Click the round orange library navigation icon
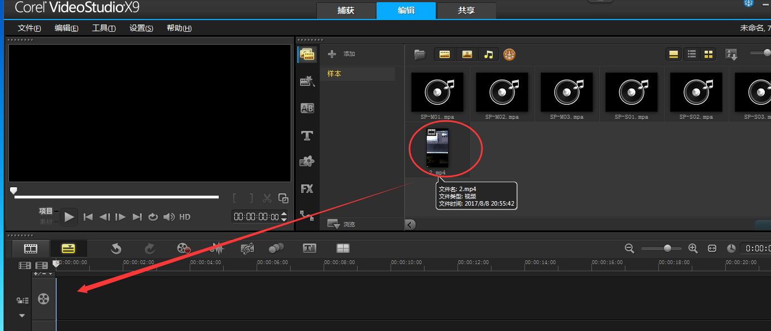This screenshot has height=331, width=771. pos(509,54)
